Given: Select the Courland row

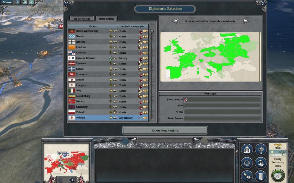Looking at the screenshot, I should tap(108, 53).
